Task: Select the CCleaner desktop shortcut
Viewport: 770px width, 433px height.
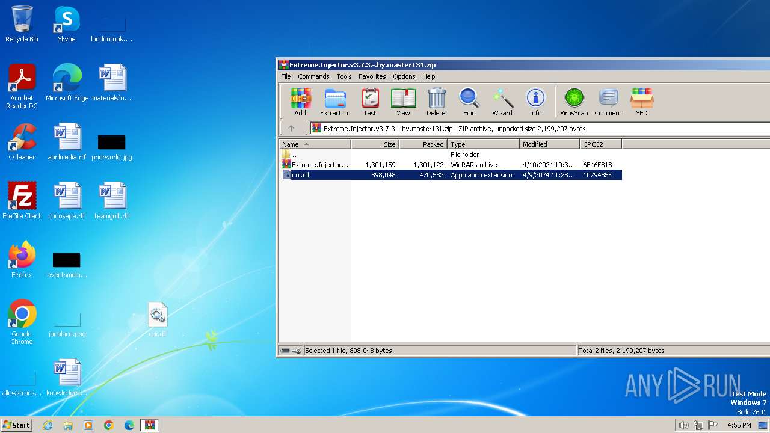Action: (x=22, y=142)
